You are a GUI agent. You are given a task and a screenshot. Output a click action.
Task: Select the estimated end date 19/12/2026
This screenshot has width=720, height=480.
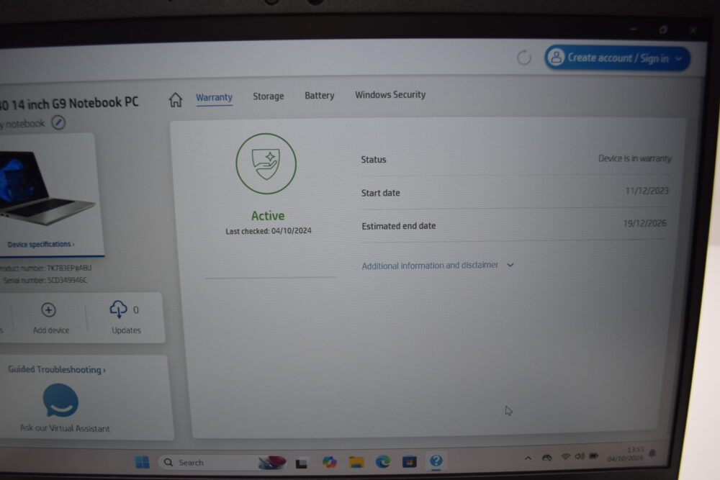[644, 224]
